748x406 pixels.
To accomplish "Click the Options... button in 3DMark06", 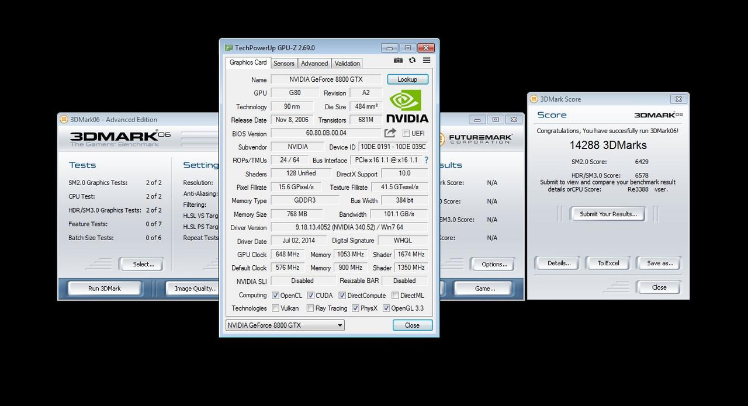I will (x=494, y=264).
